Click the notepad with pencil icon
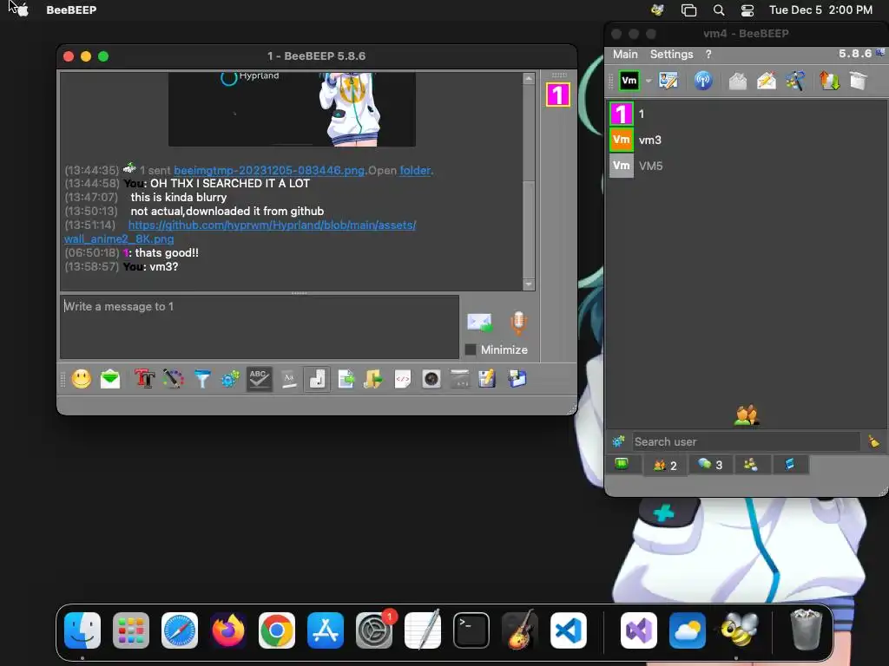The width and height of the screenshot is (889, 666). coord(487,379)
